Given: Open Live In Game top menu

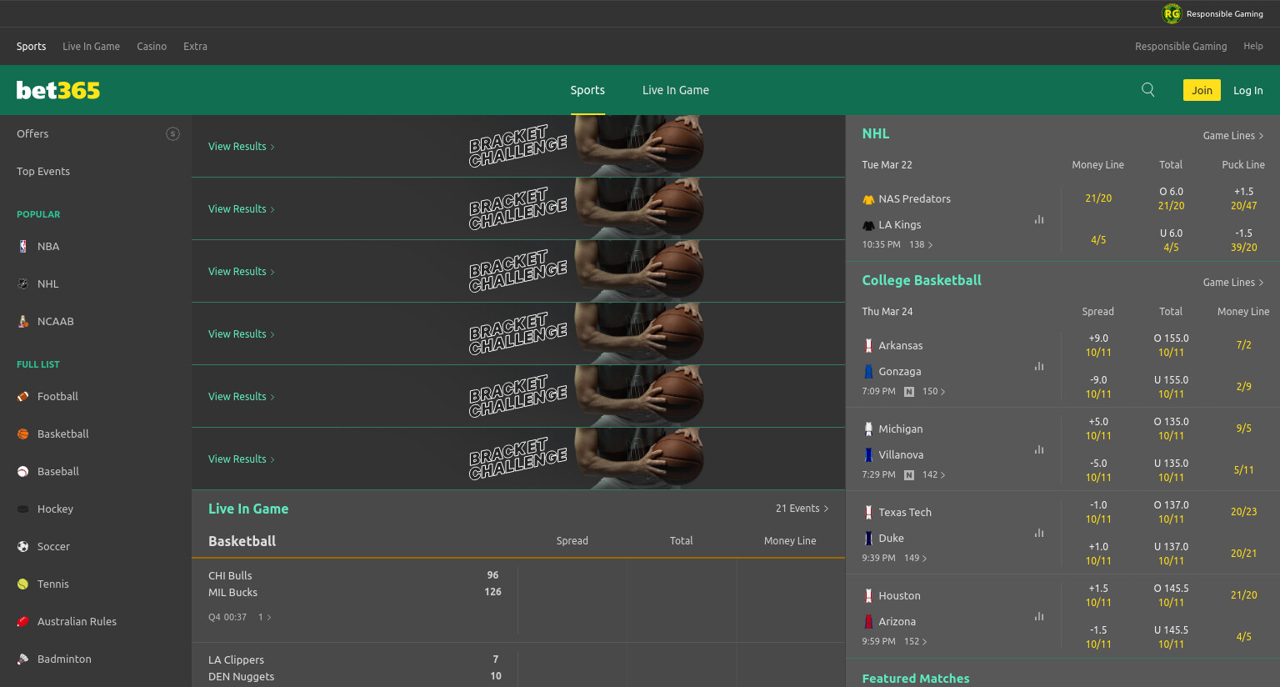Looking at the screenshot, I should click(x=91, y=46).
